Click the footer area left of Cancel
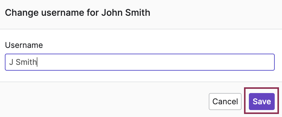Viewport: 282px width, 117px height. (104, 102)
